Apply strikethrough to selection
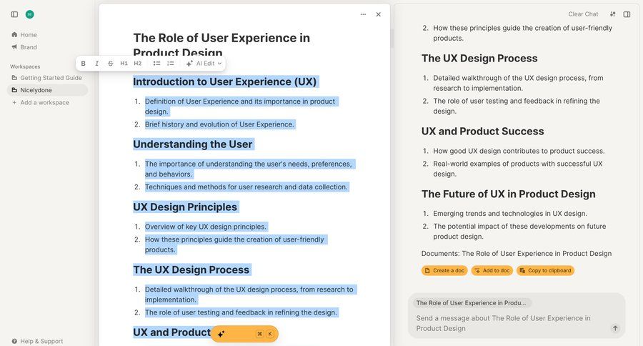Image resolution: width=643 pixels, height=346 pixels. (x=110, y=63)
